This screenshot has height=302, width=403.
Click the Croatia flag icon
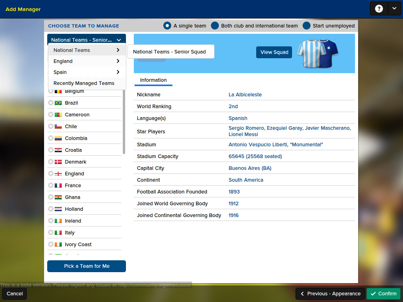click(58, 150)
